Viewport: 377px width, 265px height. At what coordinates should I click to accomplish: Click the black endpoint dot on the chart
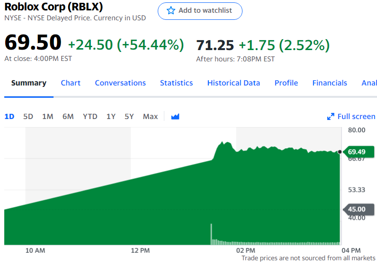pos(340,152)
